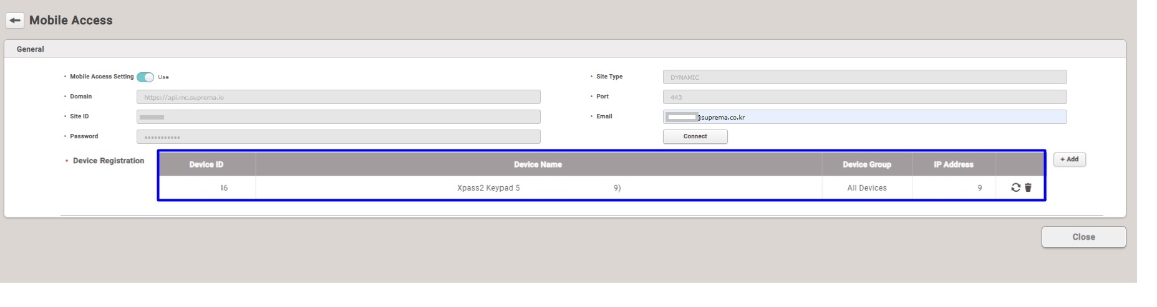Click the back arrow beside Mobile Access
This screenshot has height=307, width=1157.
(x=15, y=21)
